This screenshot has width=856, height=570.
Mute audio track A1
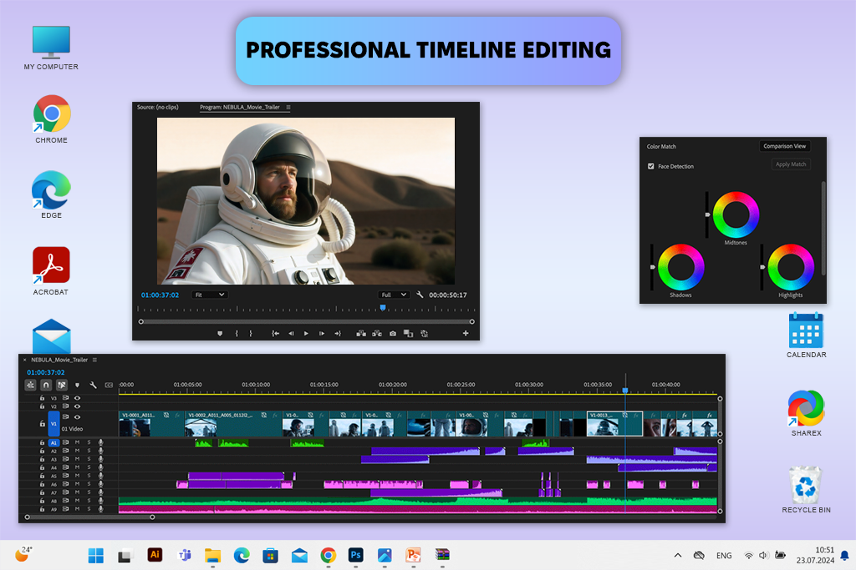77,442
